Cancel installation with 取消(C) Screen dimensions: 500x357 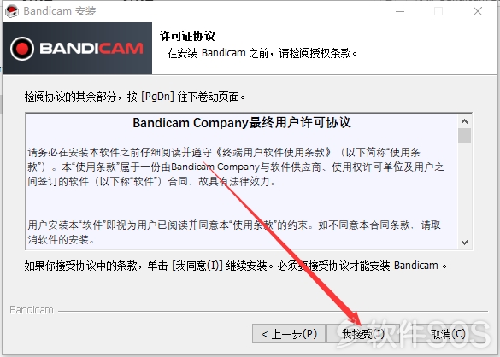point(448,334)
